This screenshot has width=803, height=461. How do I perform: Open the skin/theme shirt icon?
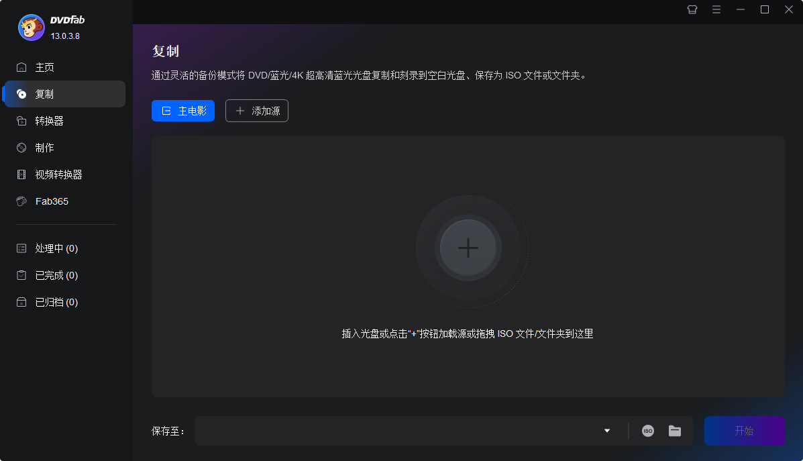click(x=692, y=10)
